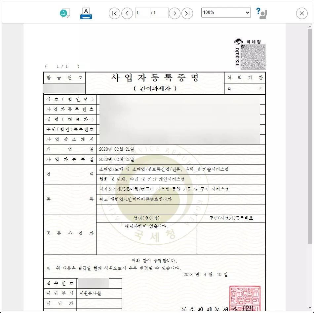Image resolution: width=314 pixels, height=313 pixels.
Task: Click the 사업자등록증명 title text
Action: pos(155,78)
